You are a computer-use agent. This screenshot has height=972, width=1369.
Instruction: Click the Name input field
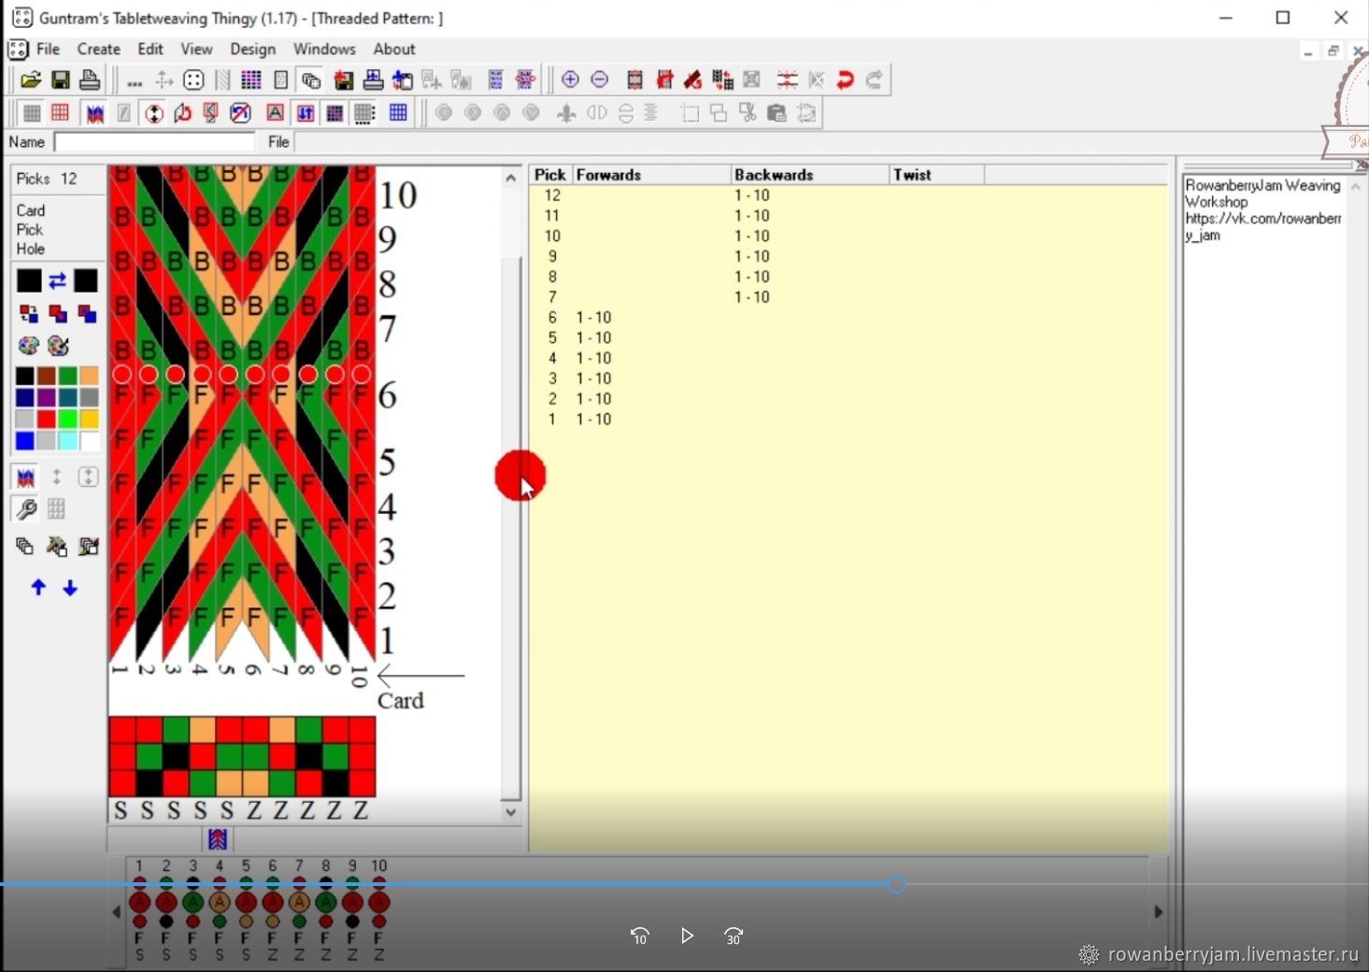point(155,142)
